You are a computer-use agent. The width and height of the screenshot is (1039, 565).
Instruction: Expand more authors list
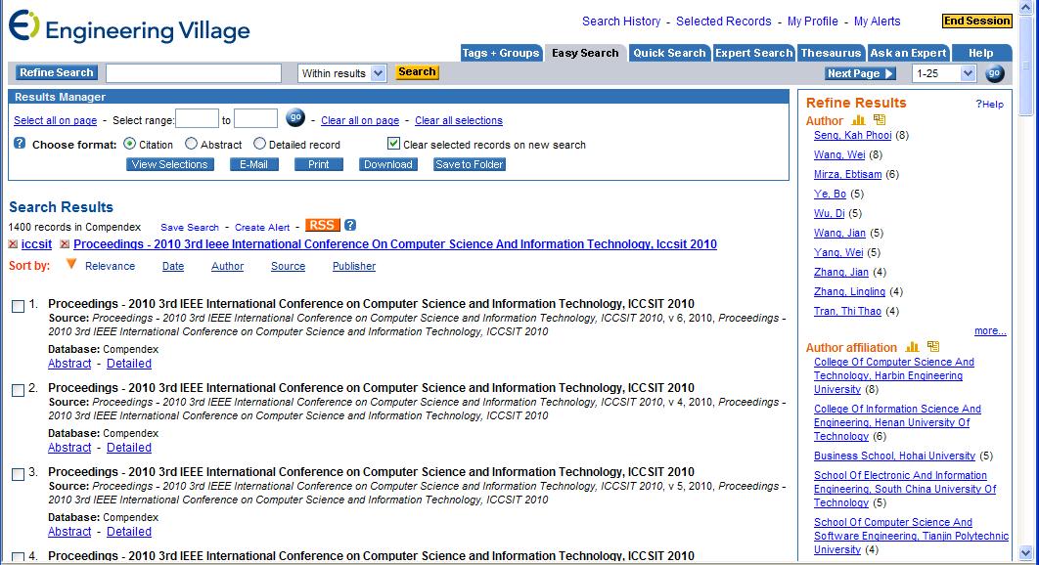(990, 331)
